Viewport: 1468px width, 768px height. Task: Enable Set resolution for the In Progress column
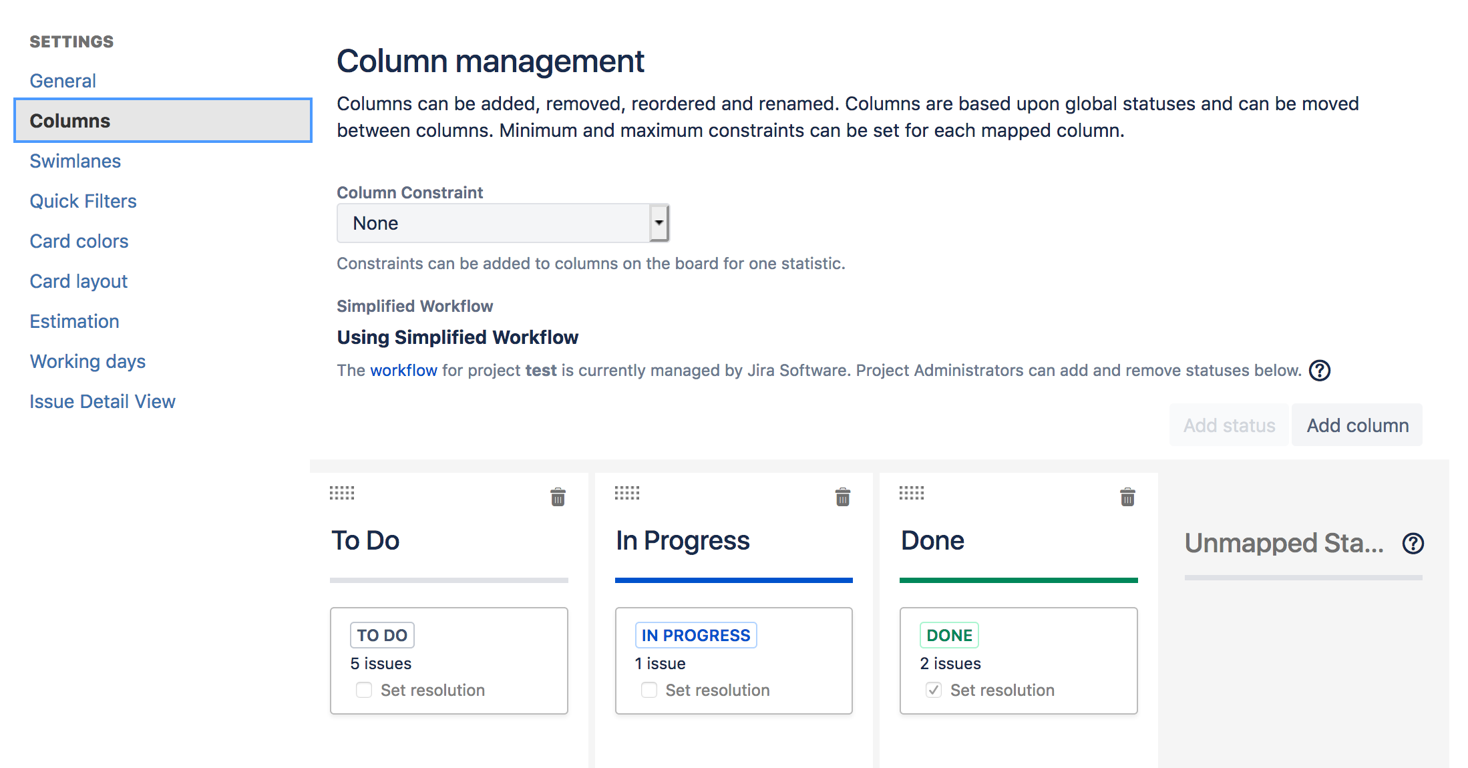[649, 690]
